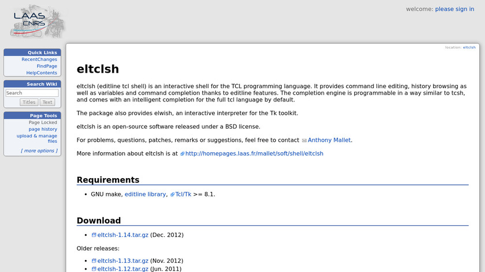Click the eltclsh location breadcrumb link
Image resolution: width=485 pixels, height=272 pixels.
469,47
